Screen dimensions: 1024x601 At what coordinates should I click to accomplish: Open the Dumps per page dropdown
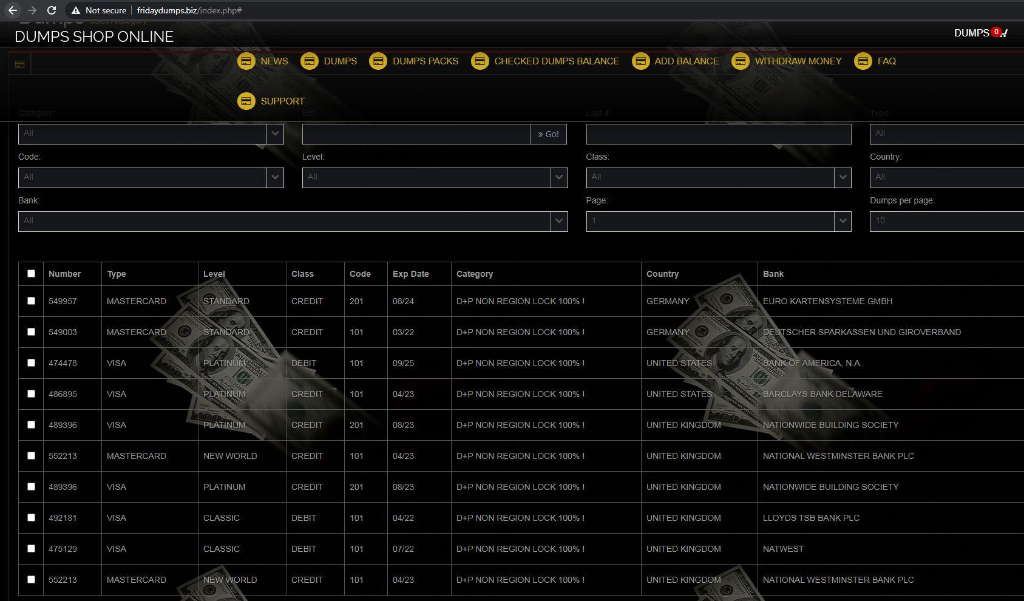click(947, 222)
